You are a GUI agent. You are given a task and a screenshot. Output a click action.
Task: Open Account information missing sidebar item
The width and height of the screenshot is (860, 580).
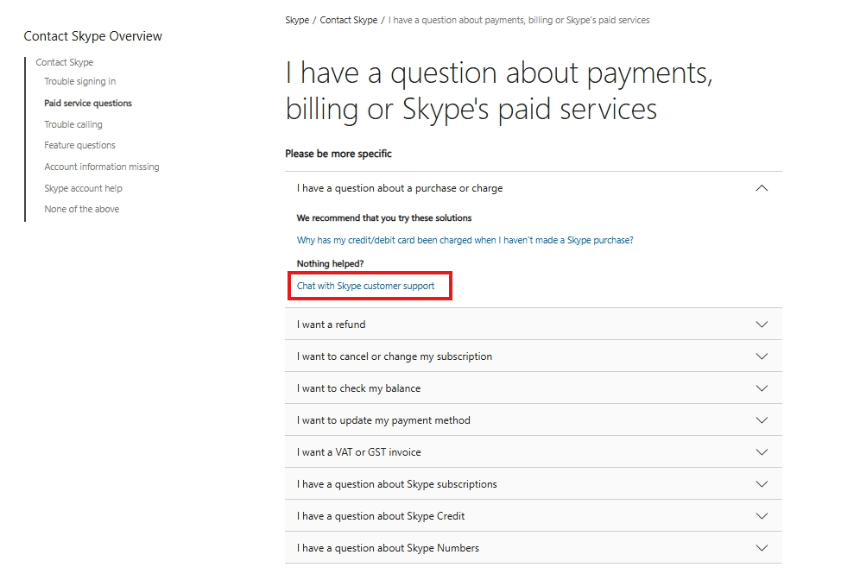pos(102,167)
